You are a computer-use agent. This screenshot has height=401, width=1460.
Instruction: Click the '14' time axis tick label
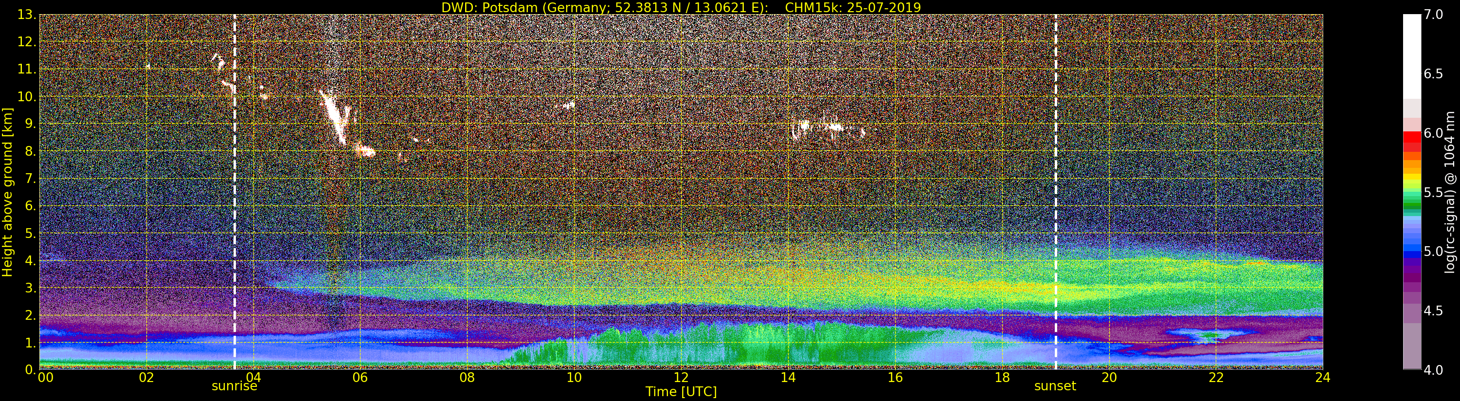coord(788,377)
